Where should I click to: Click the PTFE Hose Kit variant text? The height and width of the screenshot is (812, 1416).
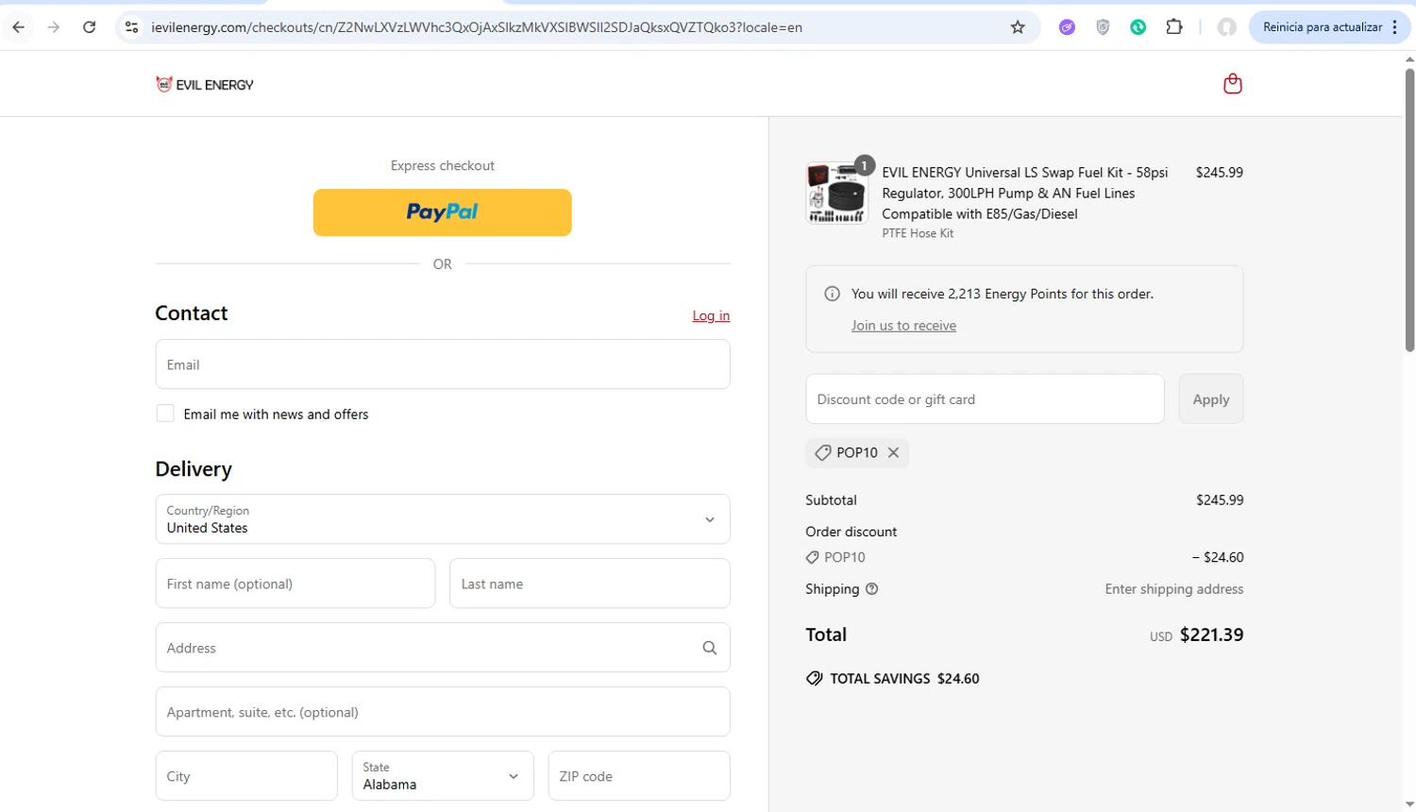pos(918,233)
